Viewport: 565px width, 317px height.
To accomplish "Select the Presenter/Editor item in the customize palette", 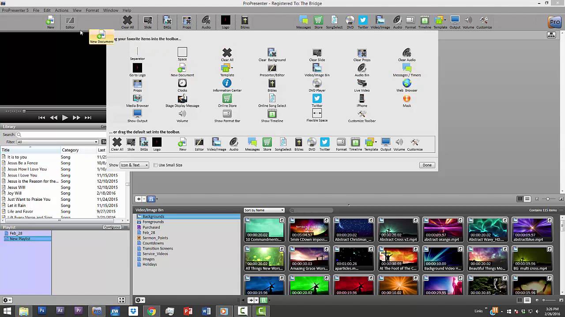I will point(272,70).
